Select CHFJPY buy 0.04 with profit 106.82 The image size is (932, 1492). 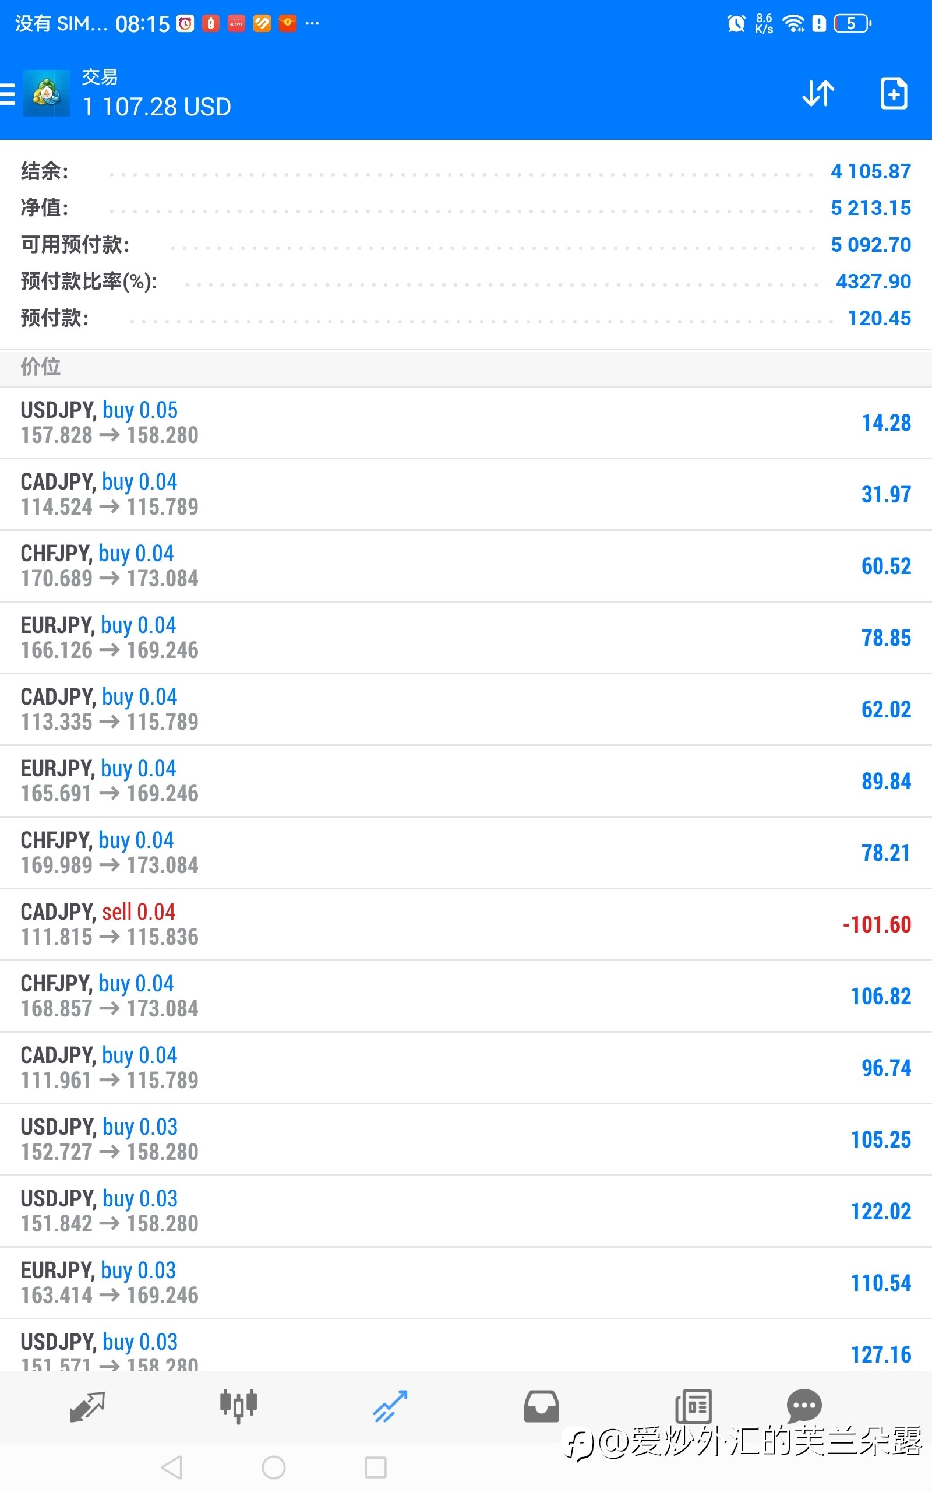coord(466,996)
